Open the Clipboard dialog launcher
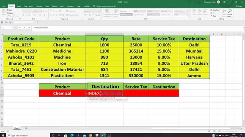Viewport: 245px width, 137px height. (20, 19)
